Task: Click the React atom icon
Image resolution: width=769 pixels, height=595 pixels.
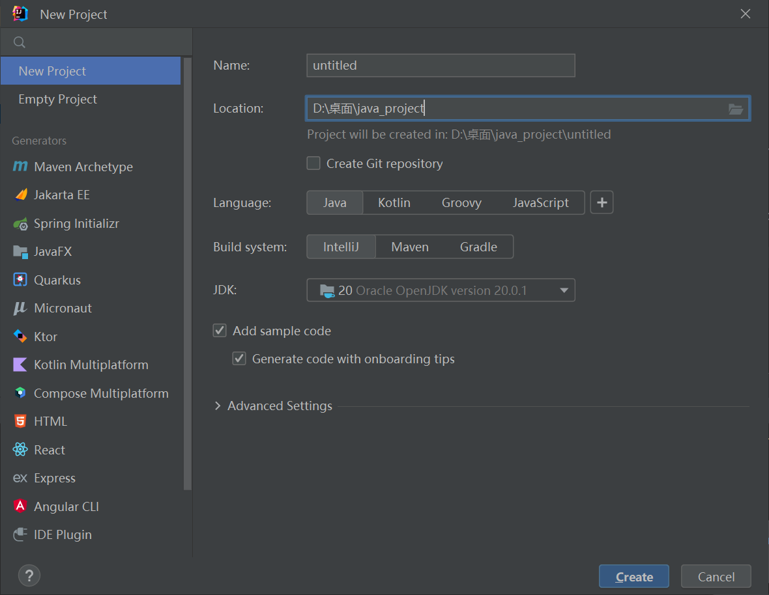Action: click(x=20, y=450)
